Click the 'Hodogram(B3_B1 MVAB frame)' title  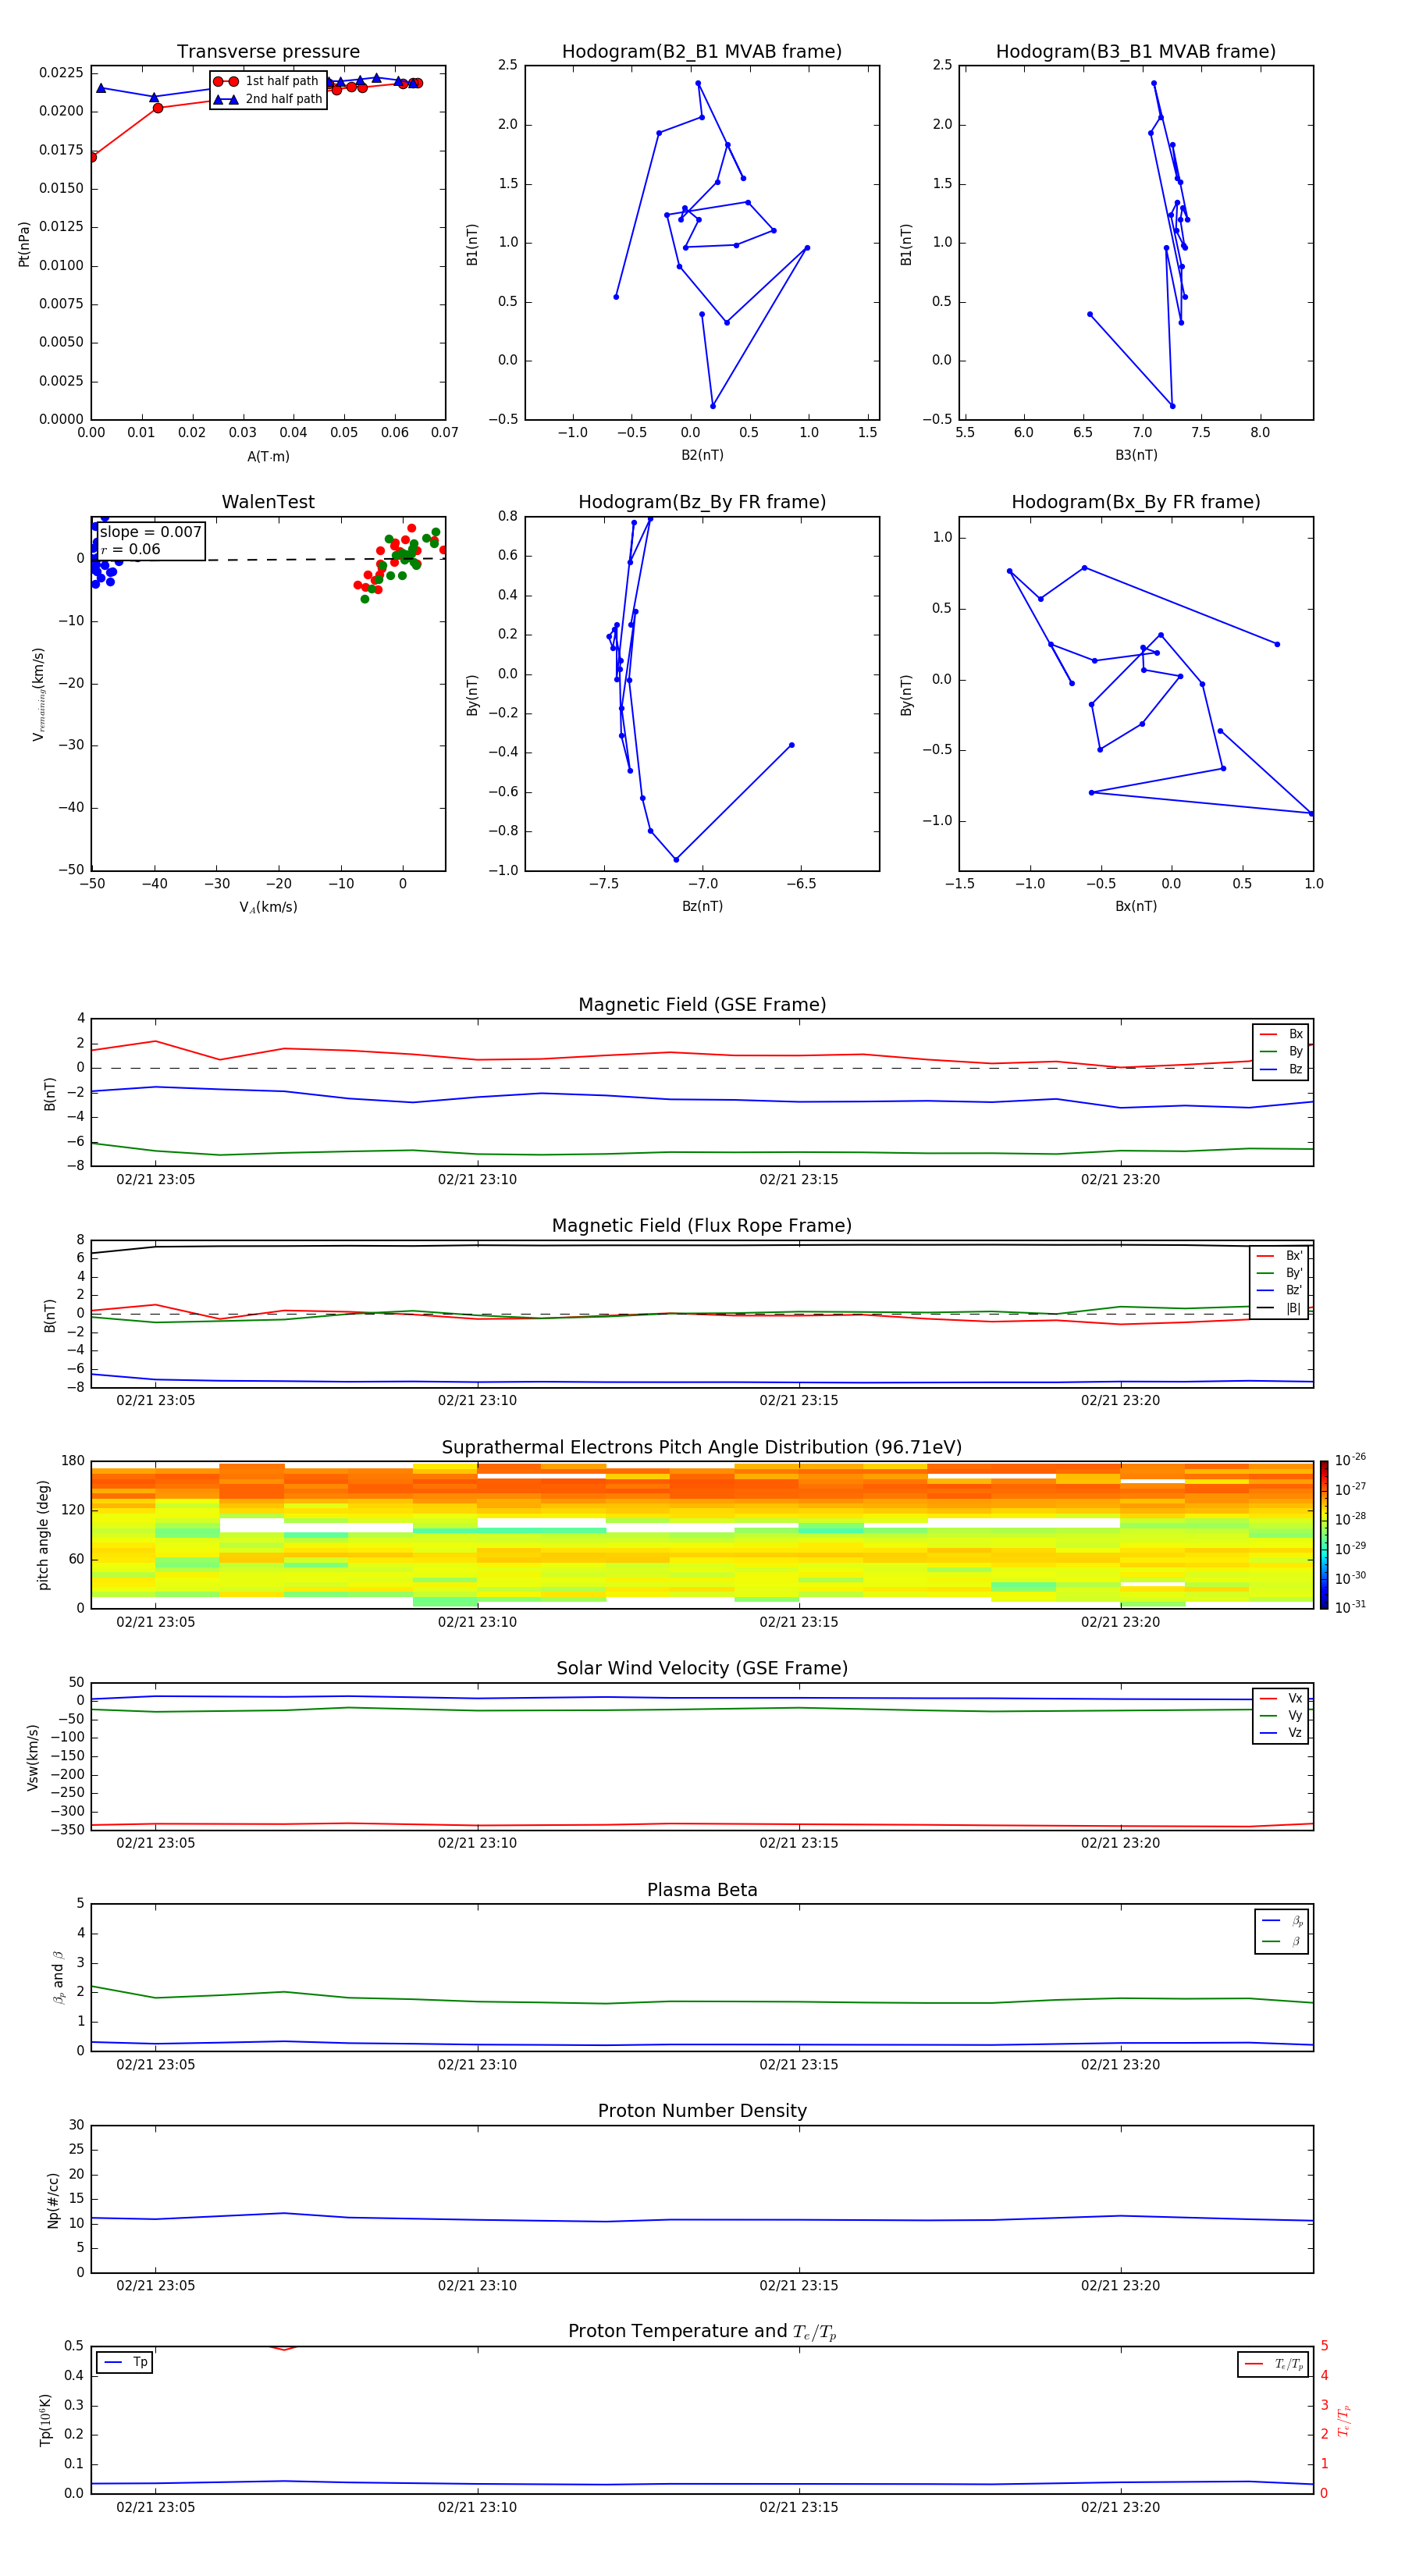click(x=1136, y=51)
